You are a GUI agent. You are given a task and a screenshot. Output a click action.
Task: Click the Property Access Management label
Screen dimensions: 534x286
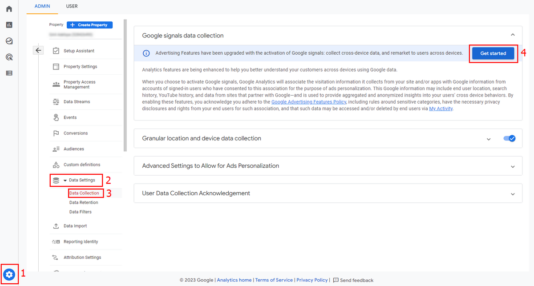click(x=79, y=85)
